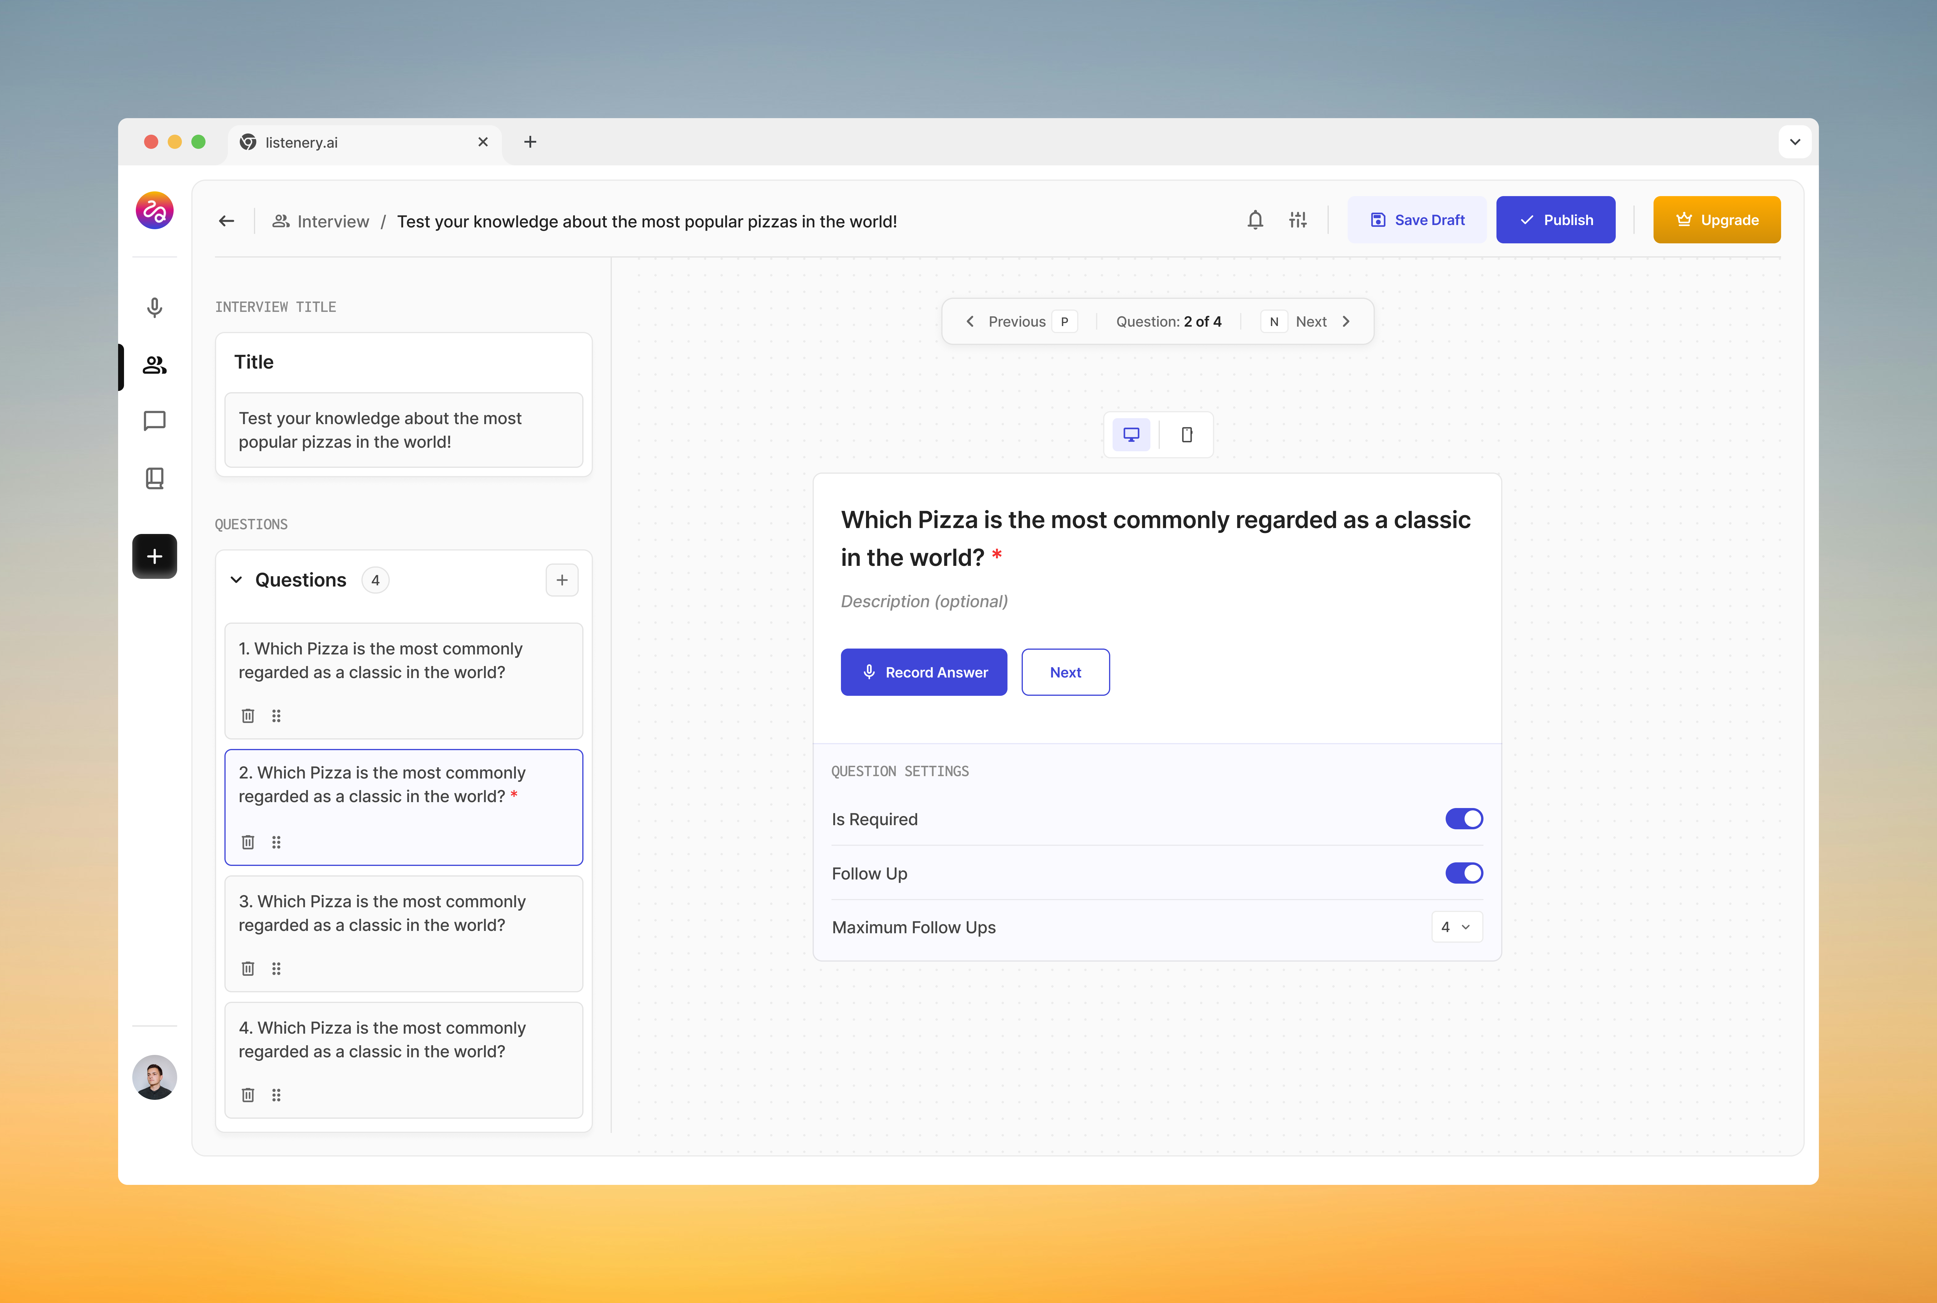This screenshot has height=1303, width=1937.
Task: Click Record Answer button
Action: (924, 672)
